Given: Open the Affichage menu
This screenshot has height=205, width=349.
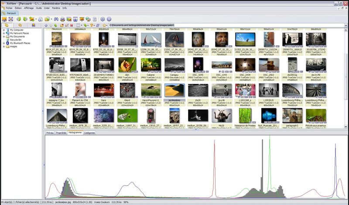Looking at the screenshot, I should (x=29, y=8).
